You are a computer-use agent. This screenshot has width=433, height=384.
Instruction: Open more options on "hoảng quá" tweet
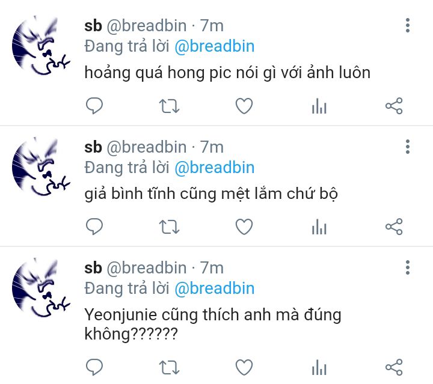tap(408, 26)
